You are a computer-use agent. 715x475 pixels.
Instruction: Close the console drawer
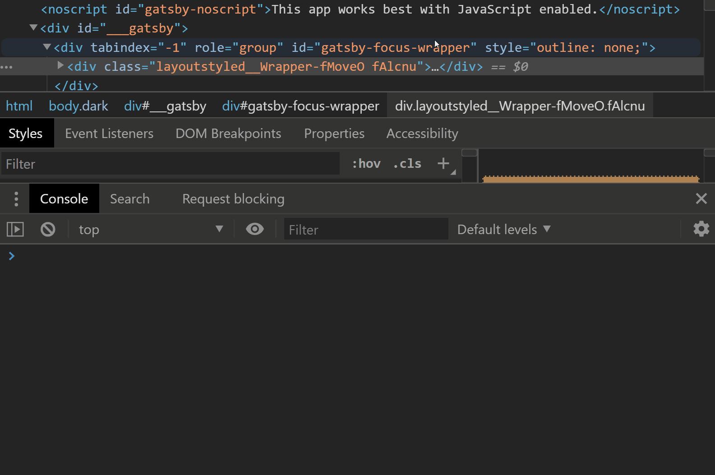coord(701,198)
